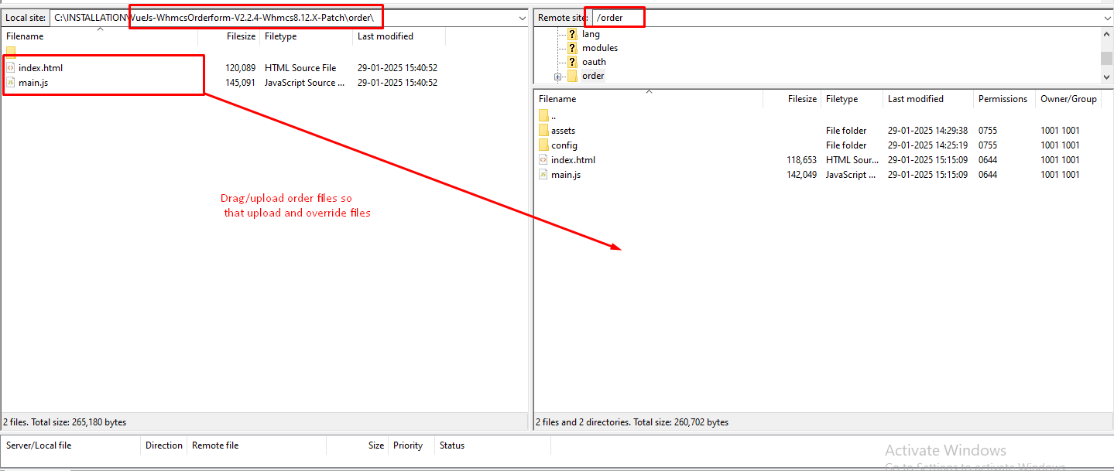Select the modules folder in remote tree
The height and width of the screenshot is (471, 1114).
click(599, 48)
